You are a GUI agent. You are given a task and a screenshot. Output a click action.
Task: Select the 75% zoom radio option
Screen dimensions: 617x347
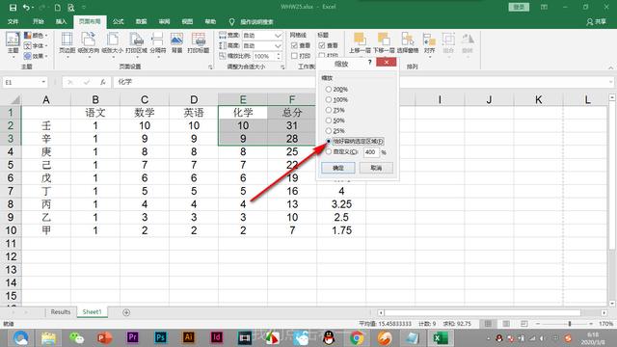(x=328, y=110)
